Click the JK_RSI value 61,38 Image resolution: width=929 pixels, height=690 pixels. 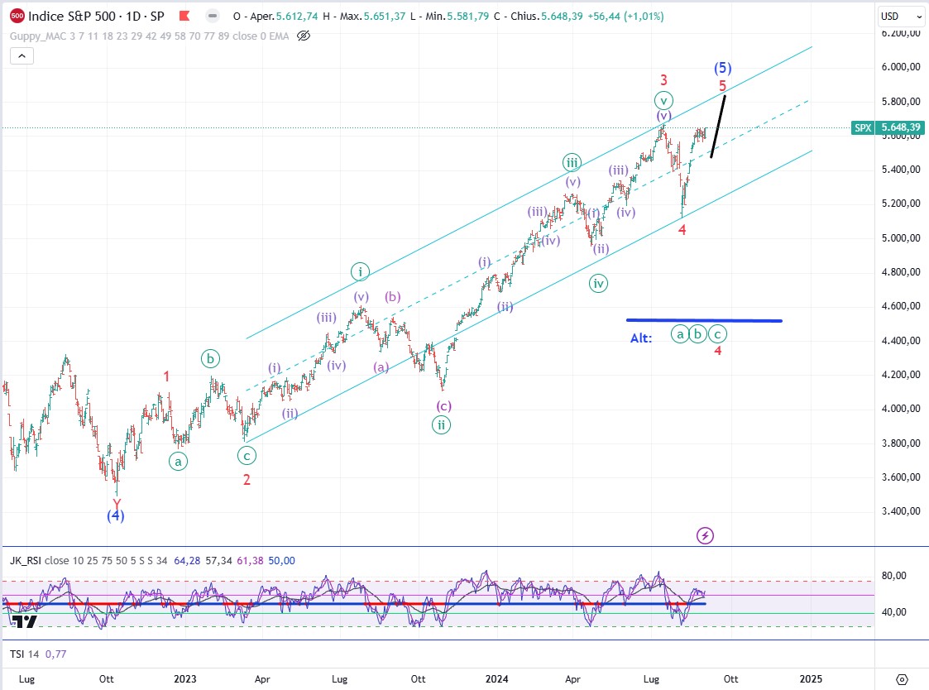pyautogui.click(x=250, y=561)
